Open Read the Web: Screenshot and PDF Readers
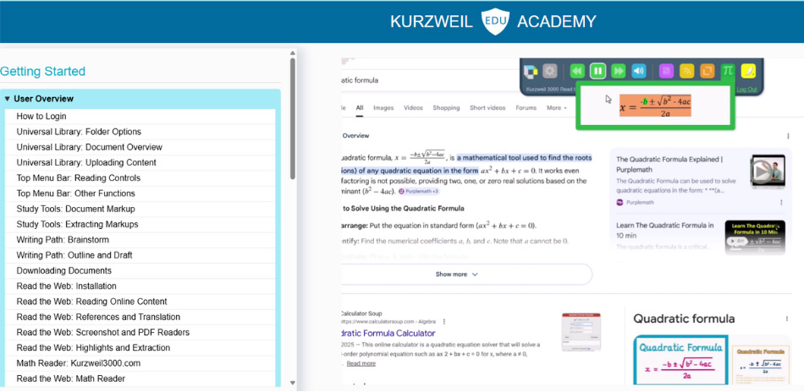 (x=140, y=332)
